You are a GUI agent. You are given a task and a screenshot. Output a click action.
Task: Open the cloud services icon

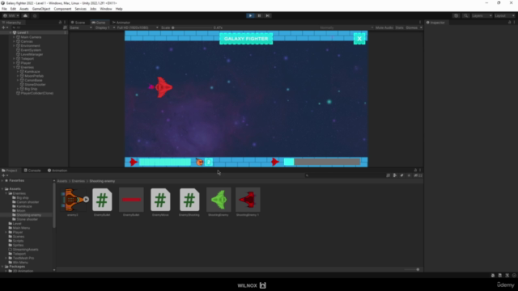click(x=25, y=15)
